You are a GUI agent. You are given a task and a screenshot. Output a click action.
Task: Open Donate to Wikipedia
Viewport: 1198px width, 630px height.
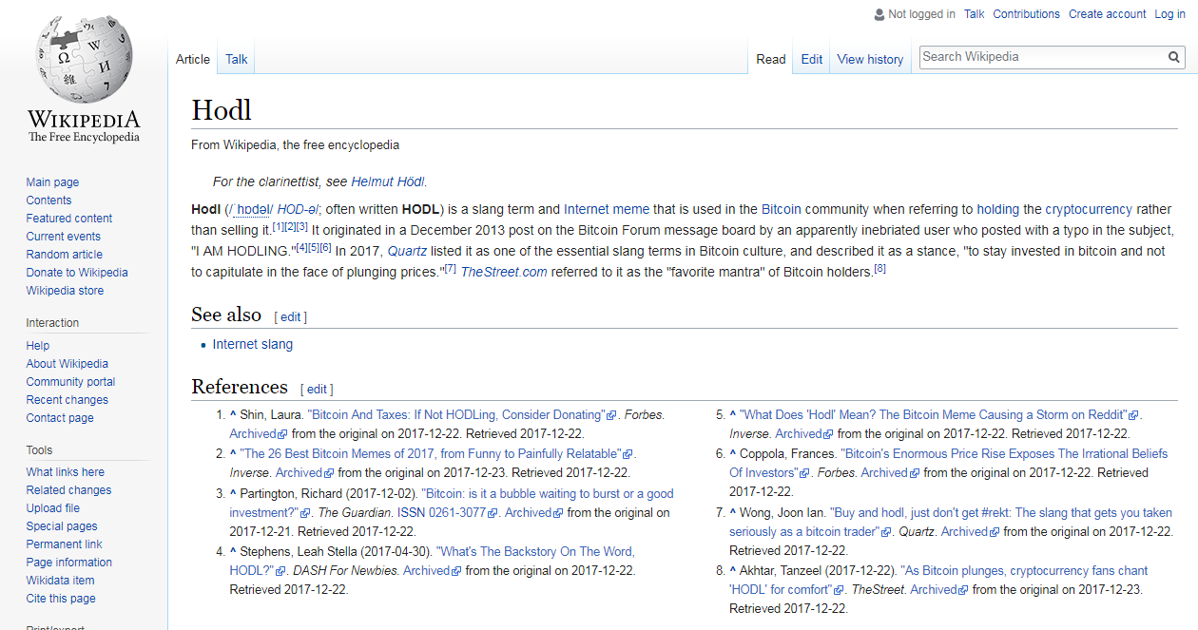[77, 273]
